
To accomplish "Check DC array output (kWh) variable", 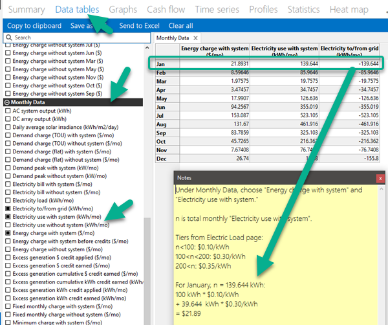I will [x=8, y=119].
